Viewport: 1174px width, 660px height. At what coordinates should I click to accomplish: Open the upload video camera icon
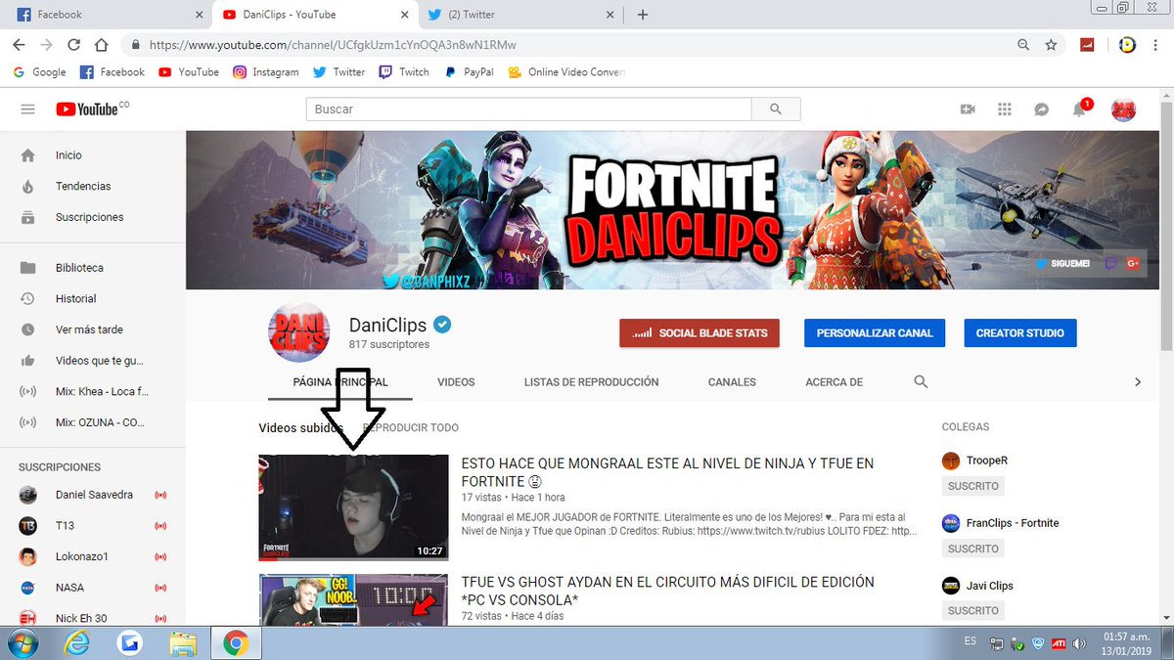tap(968, 110)
